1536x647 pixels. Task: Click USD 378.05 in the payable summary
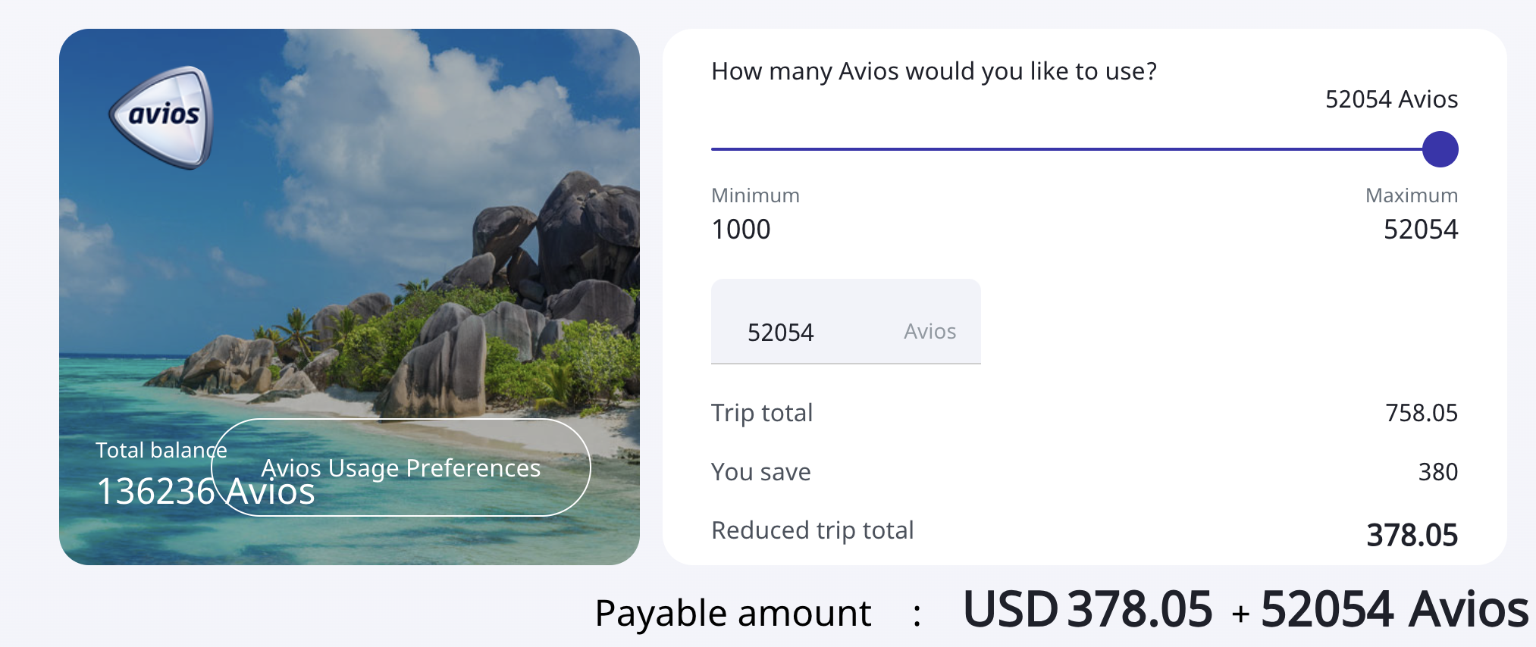coord(1088,606)
